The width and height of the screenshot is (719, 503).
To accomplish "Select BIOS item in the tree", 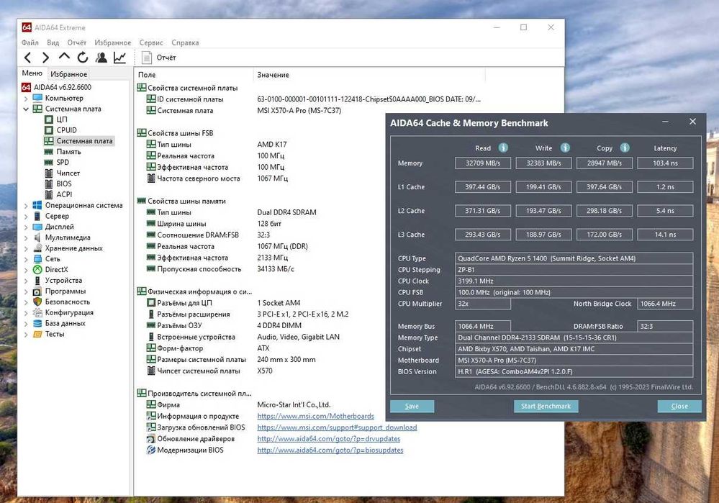I will tap(64, 184).
